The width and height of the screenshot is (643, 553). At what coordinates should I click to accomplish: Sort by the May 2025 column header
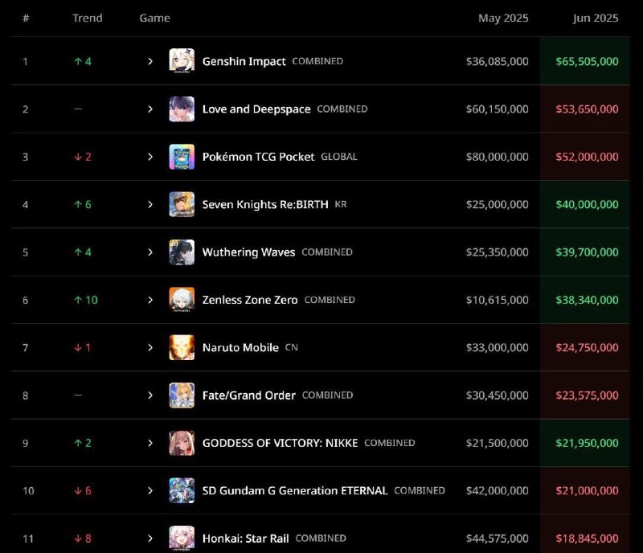point(503,18)
